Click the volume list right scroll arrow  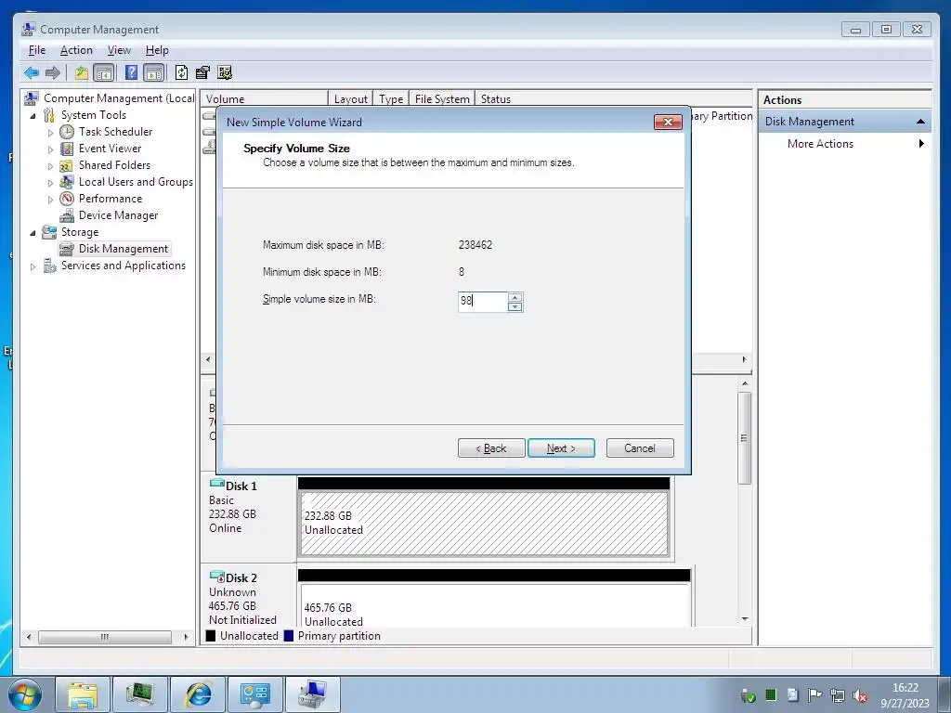coord(744,359)
